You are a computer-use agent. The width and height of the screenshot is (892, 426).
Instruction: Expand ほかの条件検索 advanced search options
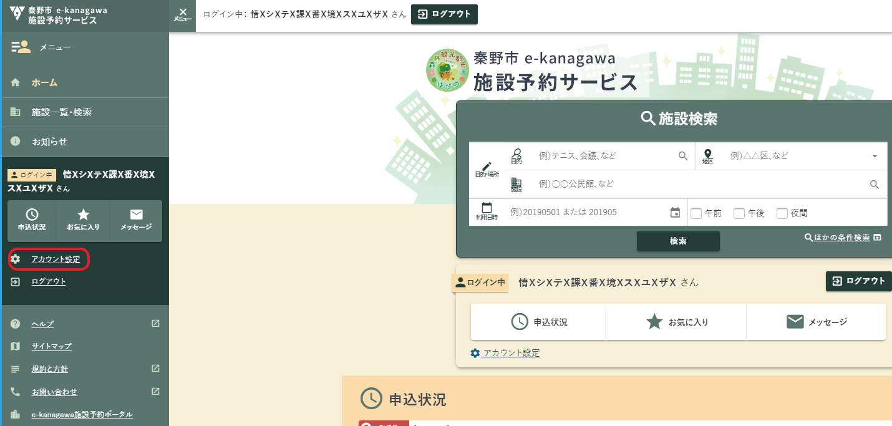click(842, 238)
